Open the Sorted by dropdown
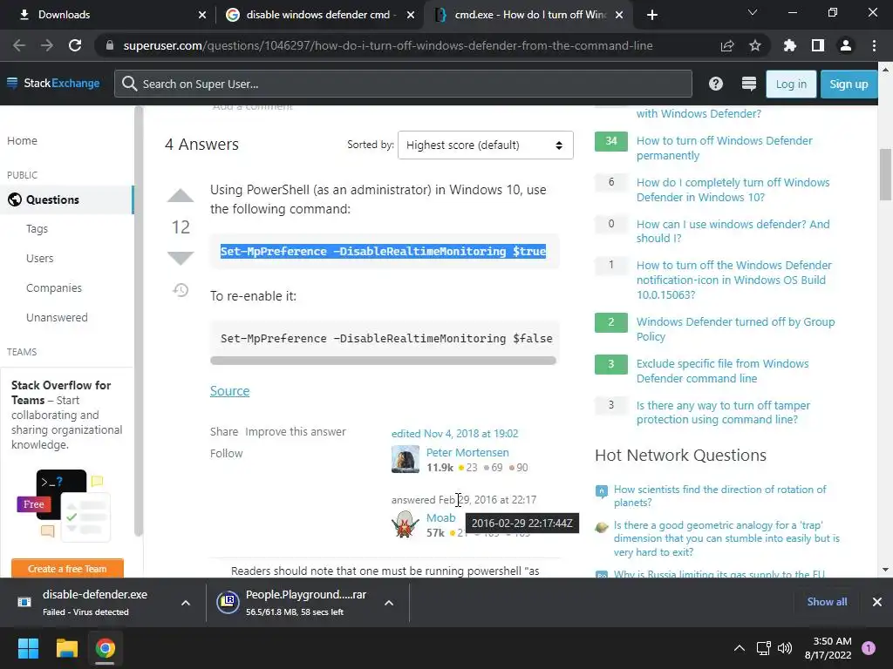 pyautogui.click(x=485, y=145)
